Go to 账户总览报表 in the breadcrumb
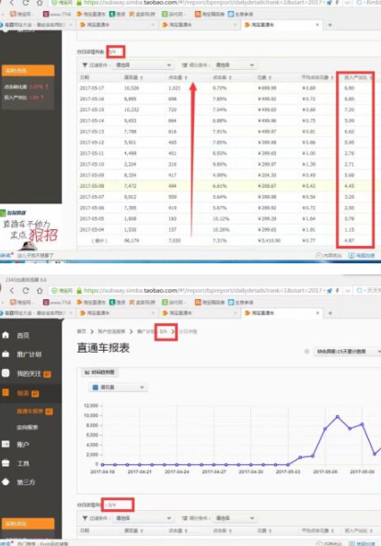381x546 pixels. 111,331
